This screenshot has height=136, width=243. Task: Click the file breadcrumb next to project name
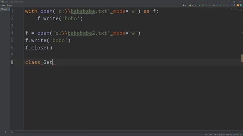point(9,5)
